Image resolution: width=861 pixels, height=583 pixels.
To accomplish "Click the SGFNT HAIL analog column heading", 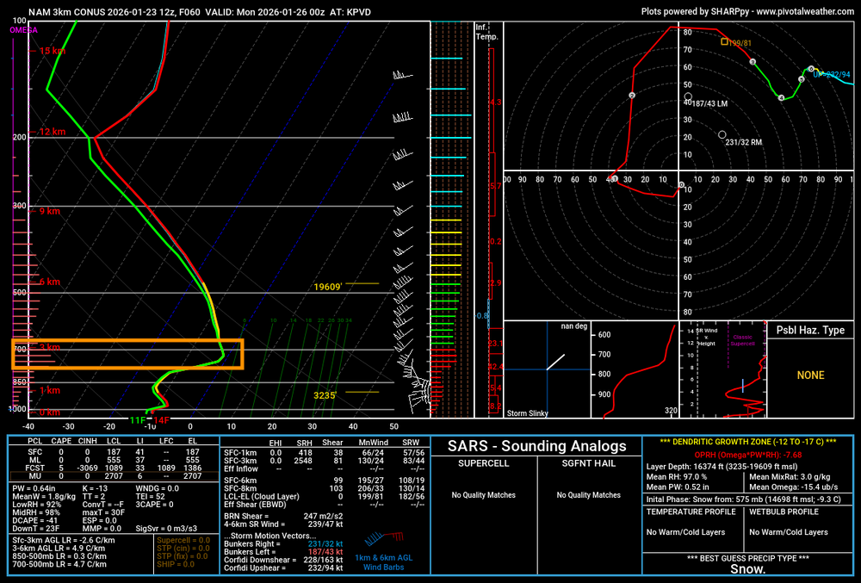I will click(587, 464).
